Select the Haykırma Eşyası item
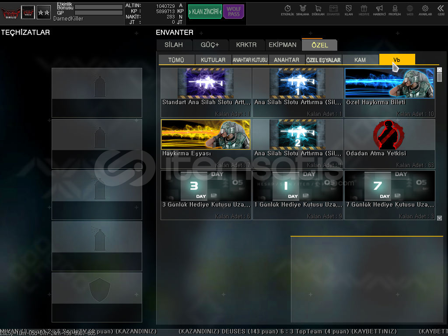The height and width of the screenshot is (336, 448). [x=206, y=143]
